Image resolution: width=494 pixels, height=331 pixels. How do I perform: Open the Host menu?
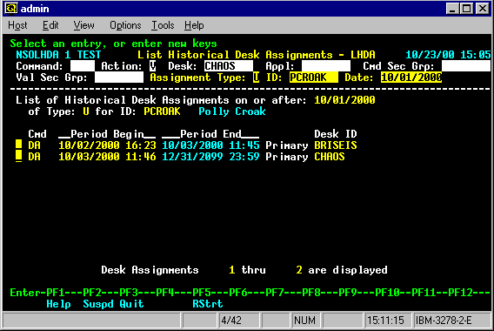(17, 25)
